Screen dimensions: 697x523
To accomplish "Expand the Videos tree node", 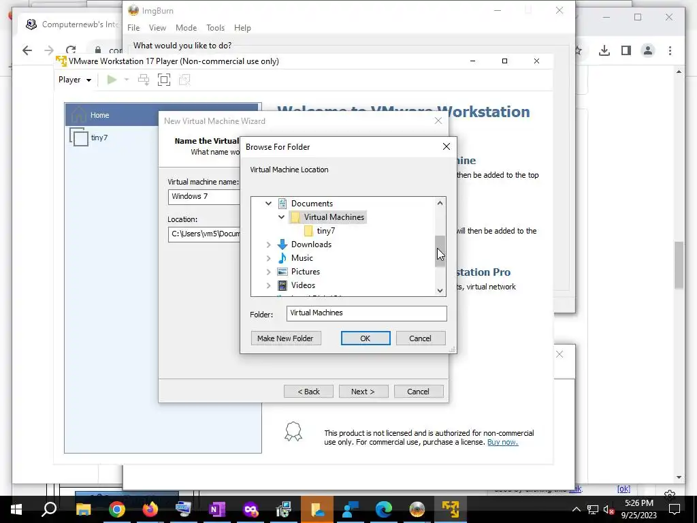I will click(x=268, y=285).
